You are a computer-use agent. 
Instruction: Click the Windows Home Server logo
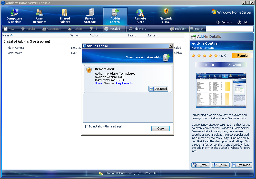click(x=231, y=12)
